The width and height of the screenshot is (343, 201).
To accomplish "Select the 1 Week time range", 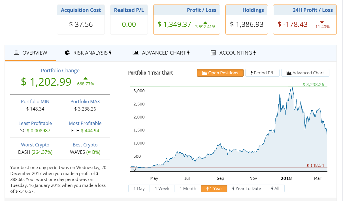I will click(x=162, y=189).
